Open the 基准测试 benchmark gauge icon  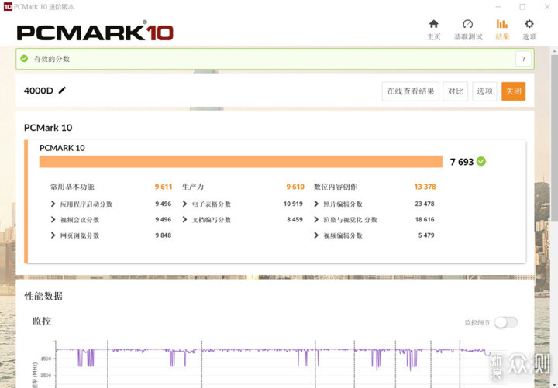click(467, 24)
